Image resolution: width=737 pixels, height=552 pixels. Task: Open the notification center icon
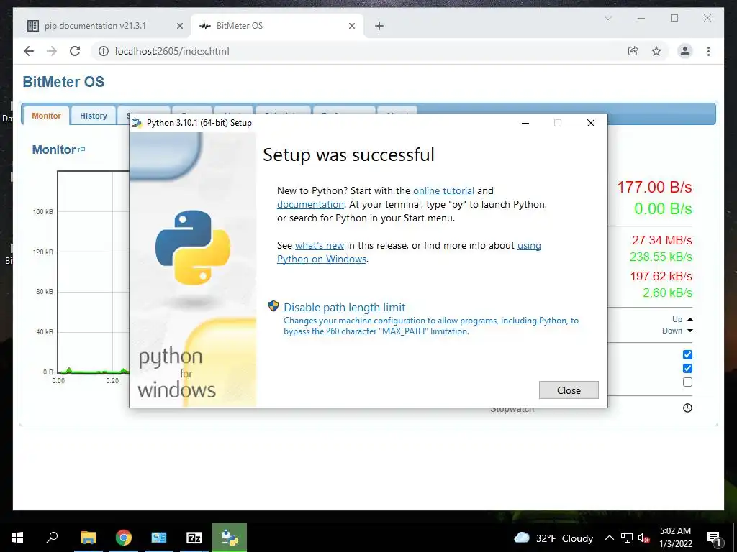point(714,538)
